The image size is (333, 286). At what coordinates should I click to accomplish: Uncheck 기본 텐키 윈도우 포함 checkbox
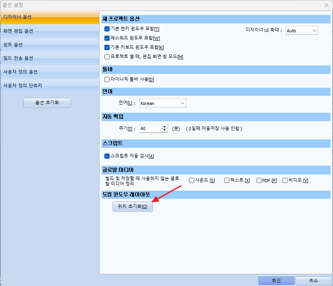(x=107, y=29)
